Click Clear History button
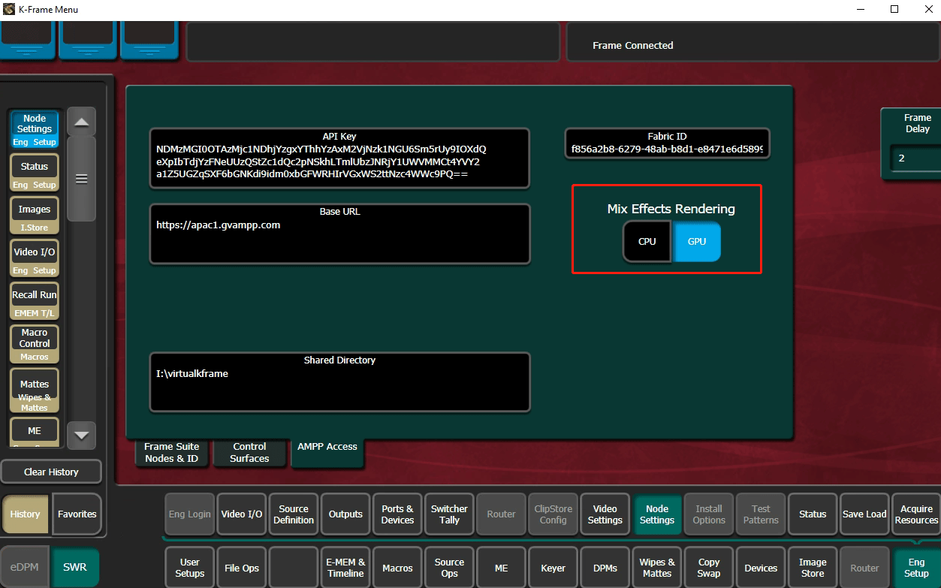The image size is (941, 588). tap(51, 472)
